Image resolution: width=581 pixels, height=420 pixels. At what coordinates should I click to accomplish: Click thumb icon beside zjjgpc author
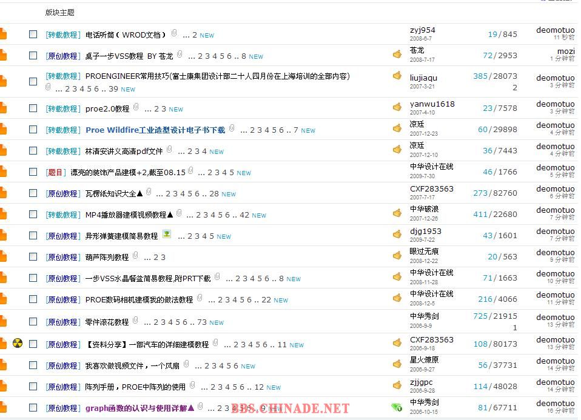[x=397, y=385]
